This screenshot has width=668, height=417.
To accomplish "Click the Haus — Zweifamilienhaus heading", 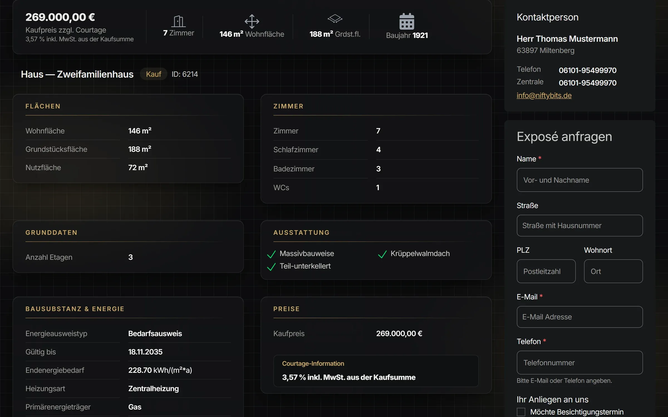I will [x=77, y=74].
